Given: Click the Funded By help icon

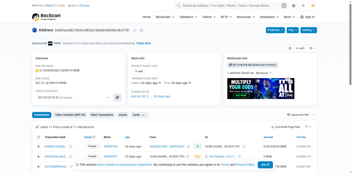Looking at the screenshot, I should pos(148,92).
